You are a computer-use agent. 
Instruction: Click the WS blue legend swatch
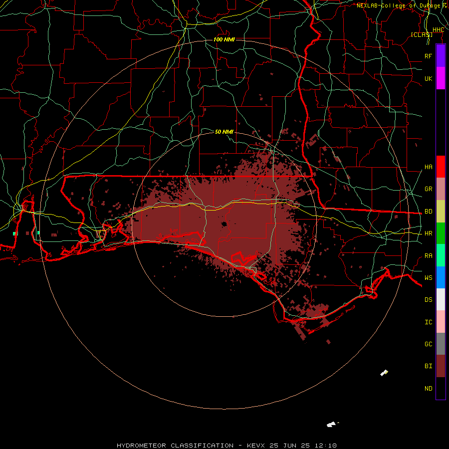point(441,277)
